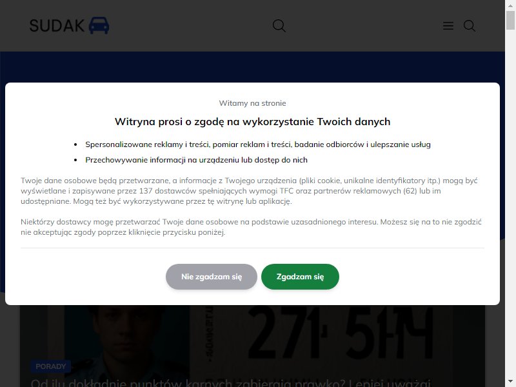
Task: Click the 271 5HM license plate image
Action: 339,332
